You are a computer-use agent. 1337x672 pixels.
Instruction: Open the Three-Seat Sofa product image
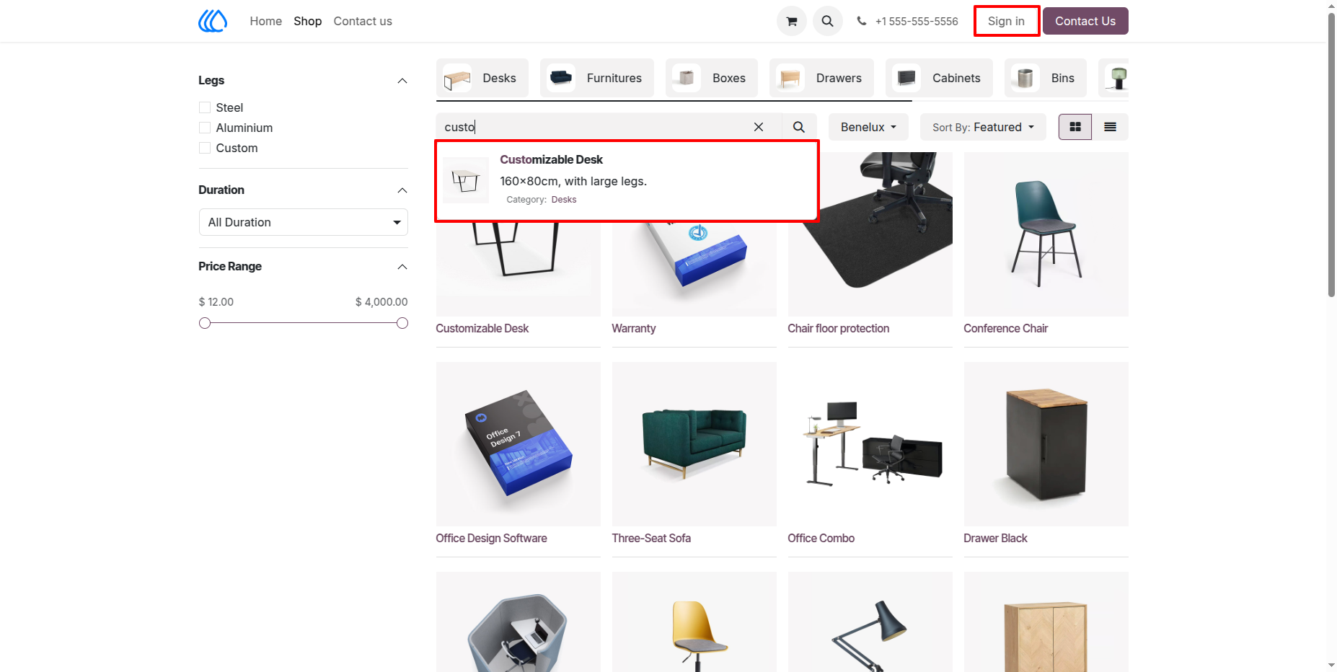[x=694, y=444]
